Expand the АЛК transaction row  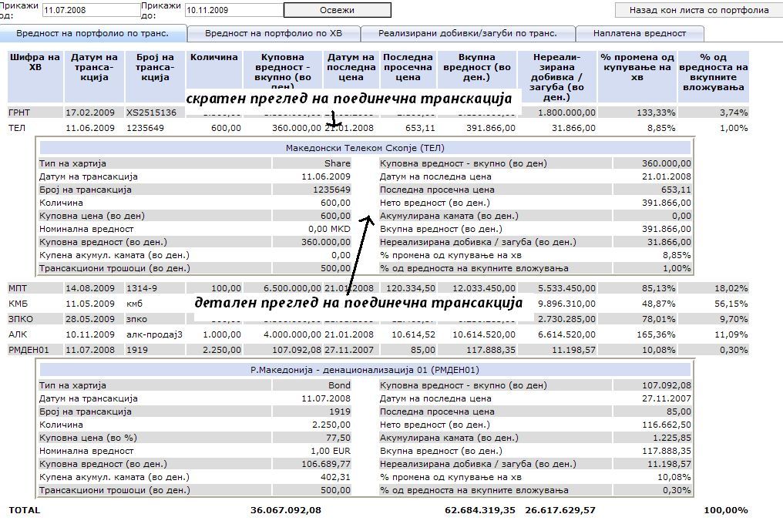pos(18,334)
